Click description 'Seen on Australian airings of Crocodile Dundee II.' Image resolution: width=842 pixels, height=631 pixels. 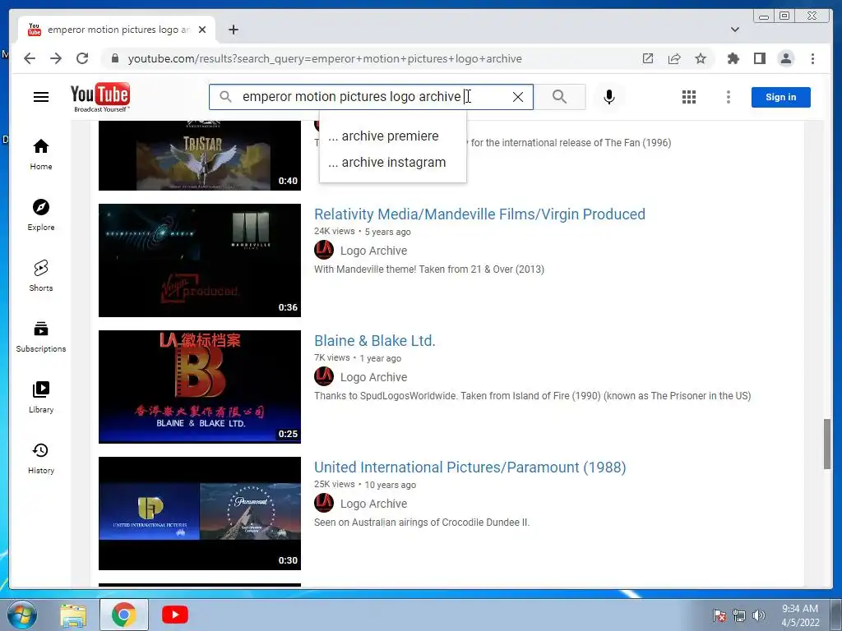click(422, 523)
